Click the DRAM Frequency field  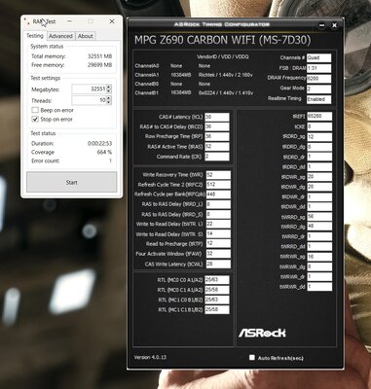pyautogui.click(x=318, y=79)
